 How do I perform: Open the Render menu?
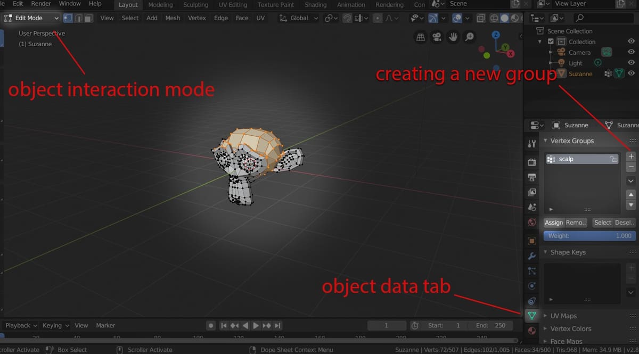pos(41,4)
